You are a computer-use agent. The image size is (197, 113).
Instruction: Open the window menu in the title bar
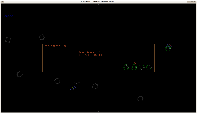(2, 2)
